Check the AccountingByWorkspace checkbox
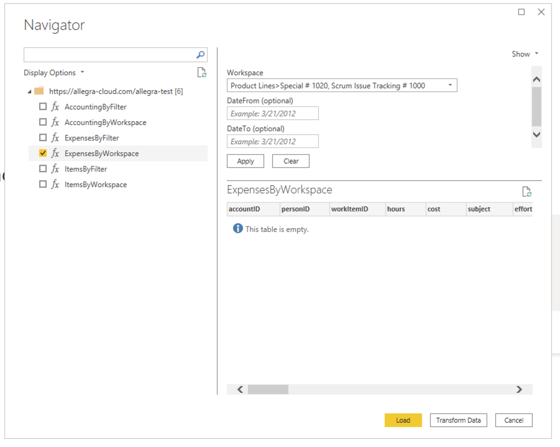This screenshot has height=447, width=560. click(x=43, y=122)
